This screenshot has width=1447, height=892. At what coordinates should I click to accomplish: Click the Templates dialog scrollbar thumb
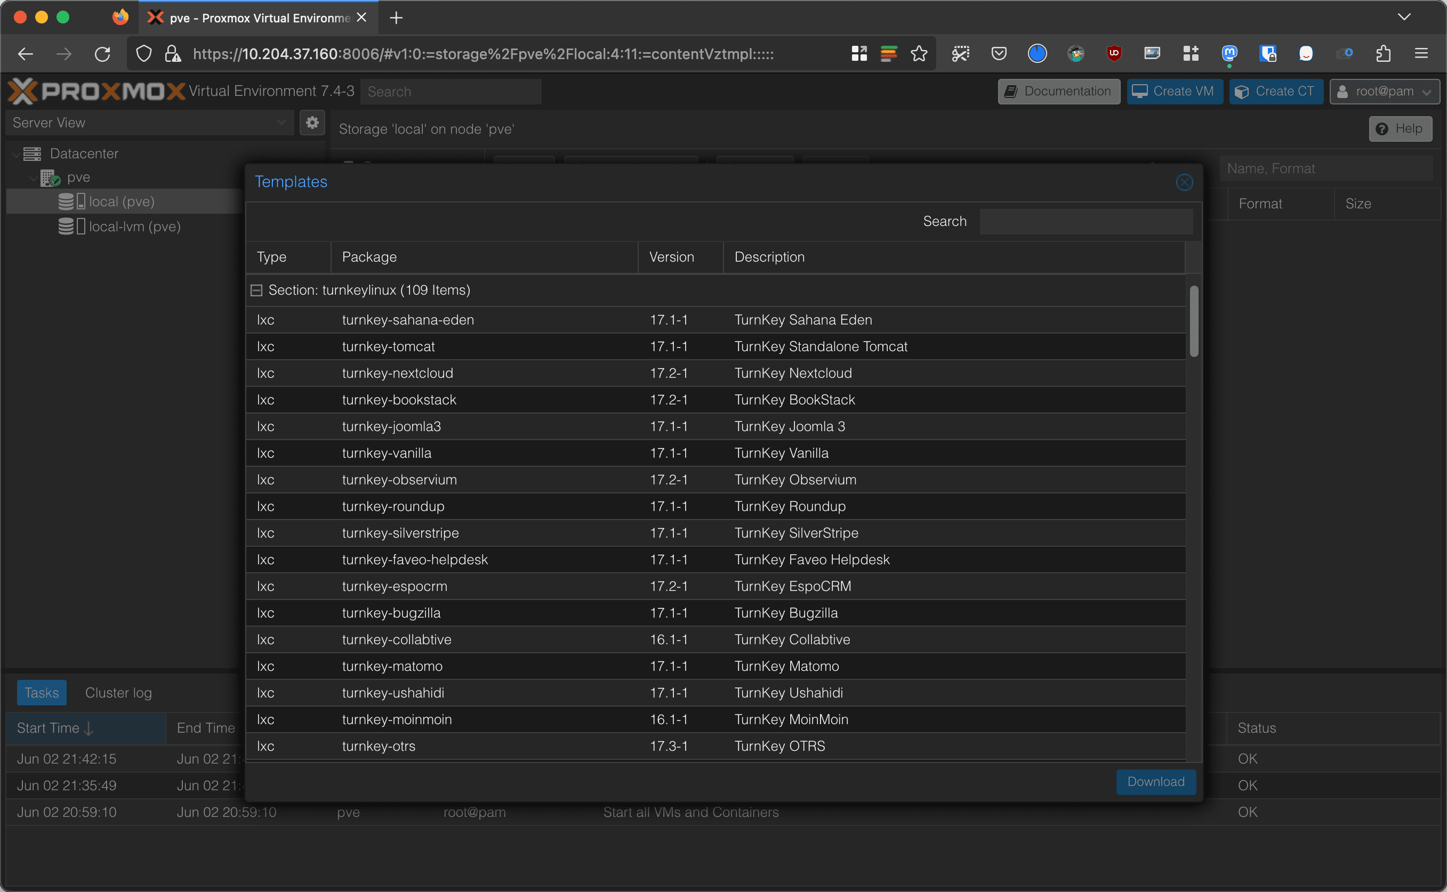tap(1194, 321)
